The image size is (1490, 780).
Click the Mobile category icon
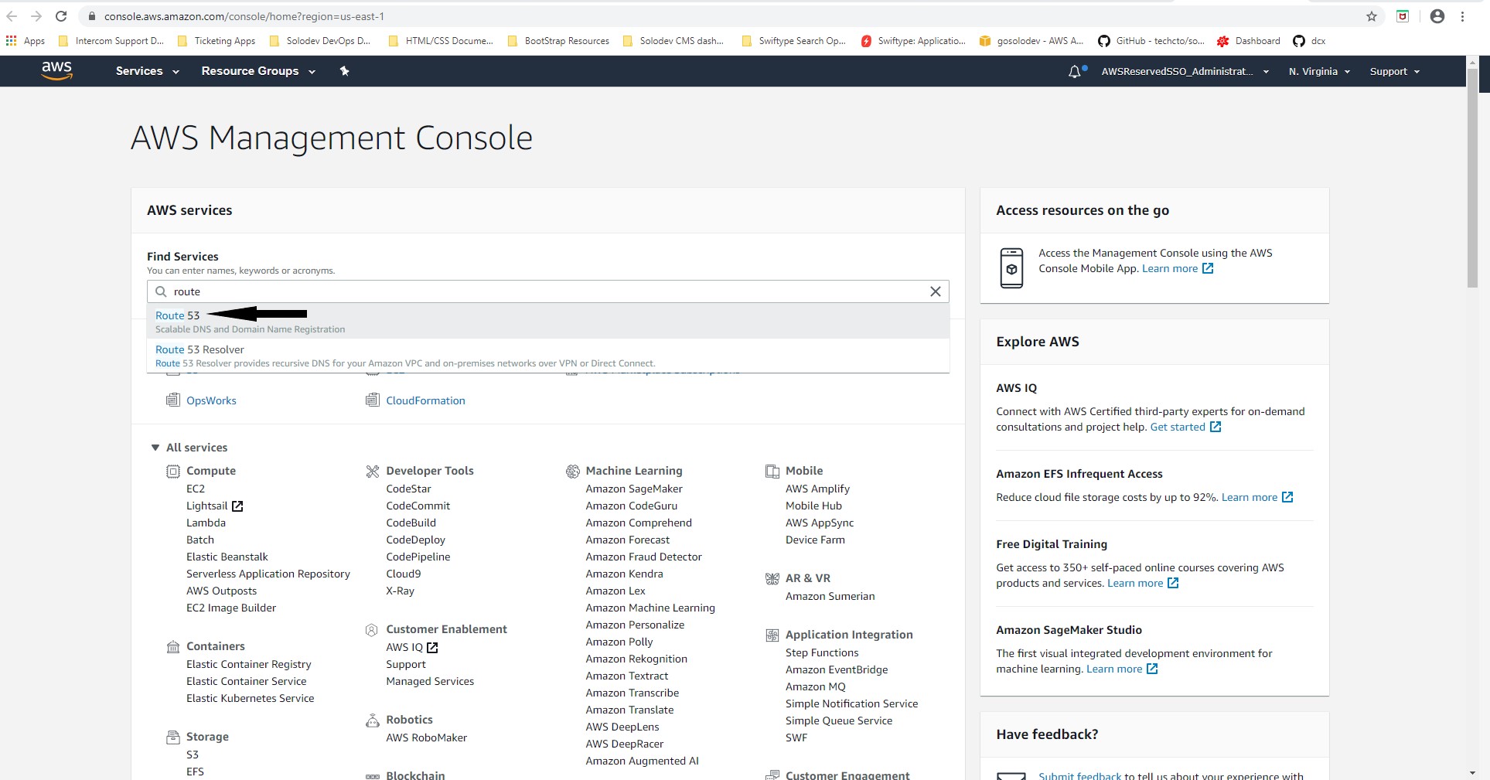772,471
